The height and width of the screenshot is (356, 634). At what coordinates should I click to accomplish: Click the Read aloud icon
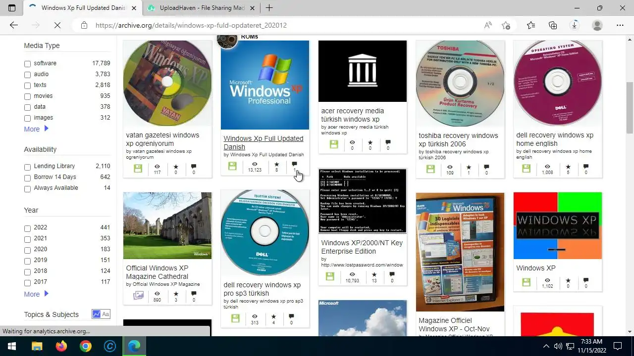(488, 25)
